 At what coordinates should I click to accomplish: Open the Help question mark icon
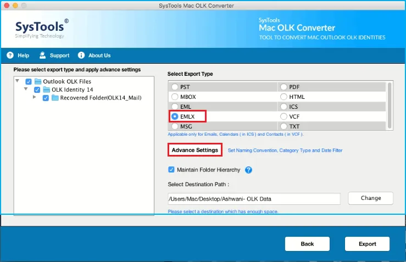click(x=10, y=55)
